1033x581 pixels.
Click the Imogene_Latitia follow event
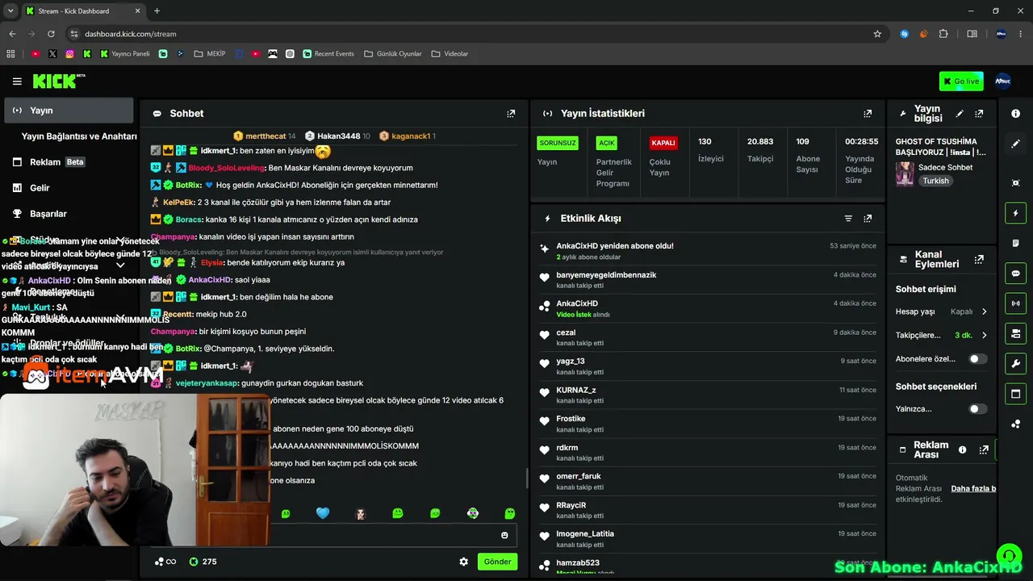click(x=707, y=538)
